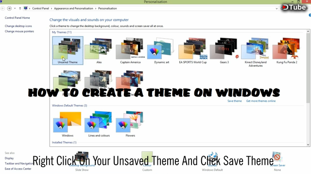
Task: Click the Installed Themes (1) heading
Action: tap(64, 143)
